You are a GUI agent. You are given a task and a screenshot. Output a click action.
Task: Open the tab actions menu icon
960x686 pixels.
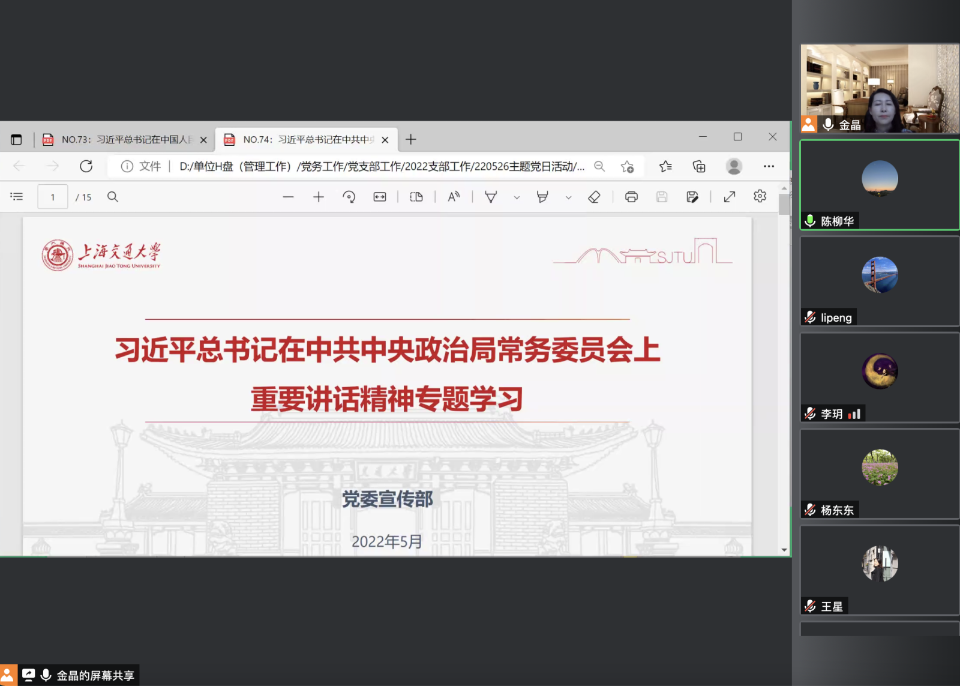pyautogui.click(x=16, y=140)
